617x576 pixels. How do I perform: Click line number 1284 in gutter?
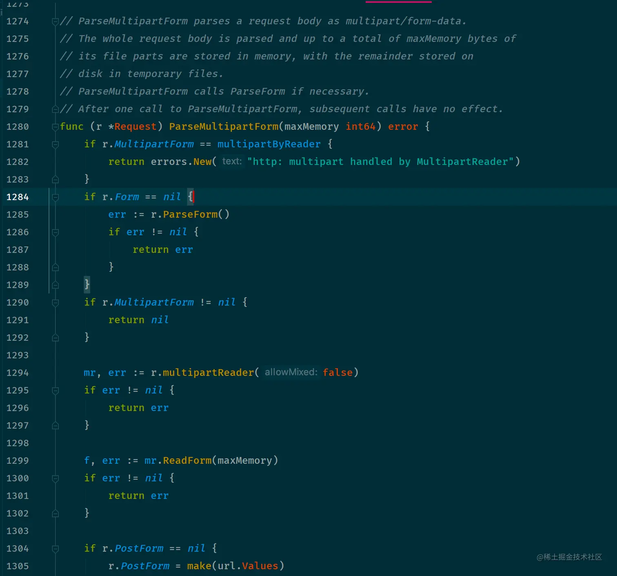pyautogui.click(x=18, y=197)
